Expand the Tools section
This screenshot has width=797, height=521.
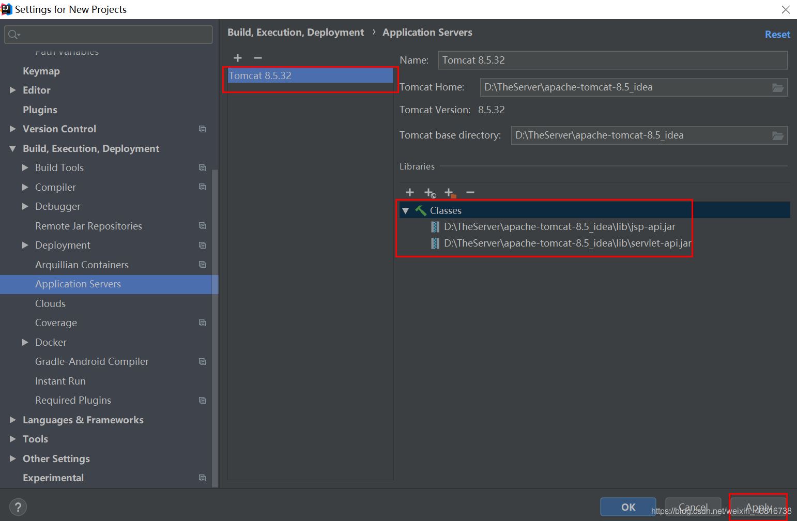tap(12, 439)
